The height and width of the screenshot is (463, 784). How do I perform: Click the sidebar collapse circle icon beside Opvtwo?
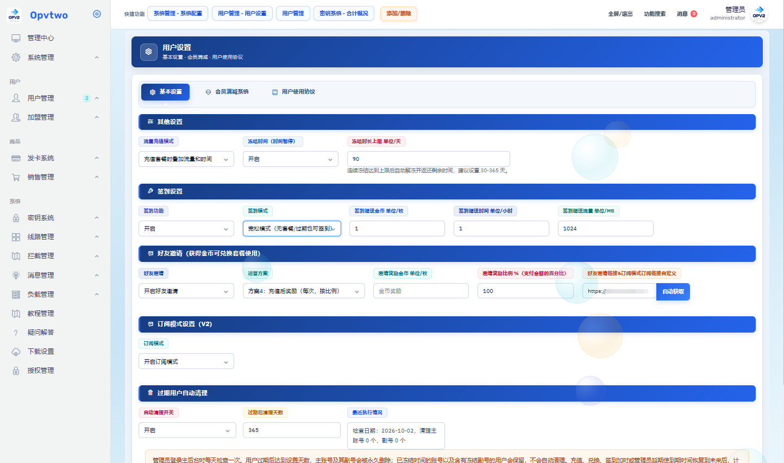(97, 14)
